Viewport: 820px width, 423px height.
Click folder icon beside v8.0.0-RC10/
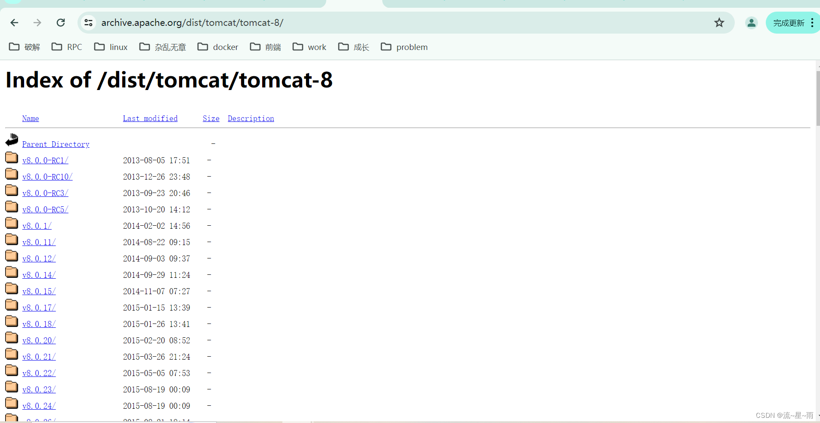point(12,174)
